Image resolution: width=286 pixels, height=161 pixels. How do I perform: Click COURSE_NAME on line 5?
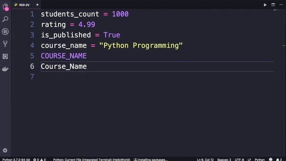coord(63,56)
